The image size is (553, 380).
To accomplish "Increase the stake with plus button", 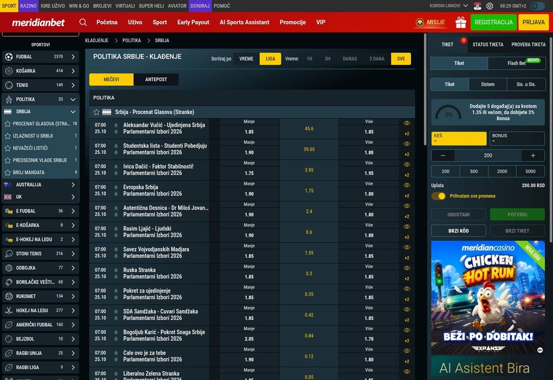I will [x=533, y=155].
